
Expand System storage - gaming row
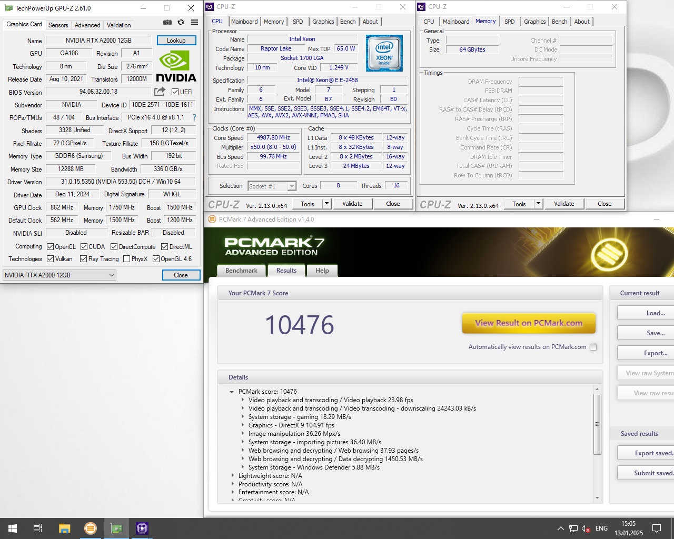coord(242,417)
